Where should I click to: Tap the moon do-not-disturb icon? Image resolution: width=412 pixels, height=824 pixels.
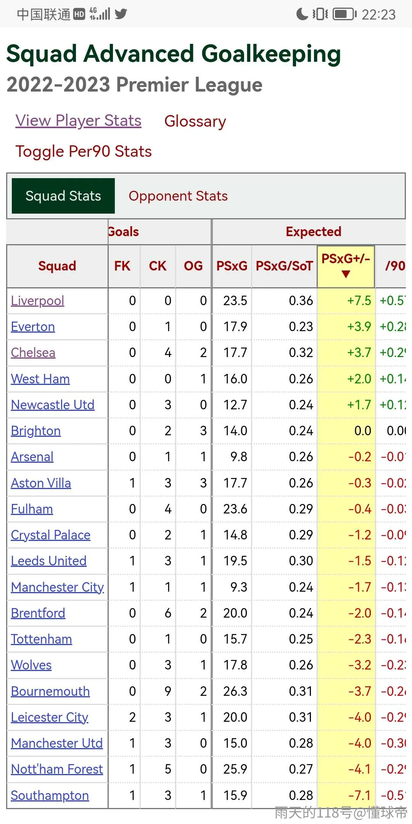coord(302,14)
